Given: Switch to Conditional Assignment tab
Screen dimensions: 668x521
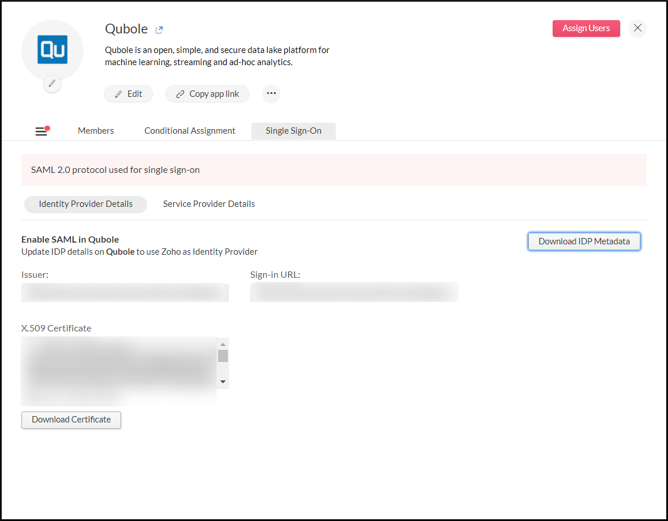Looking at the screenshot, I should tap(190, 131).
